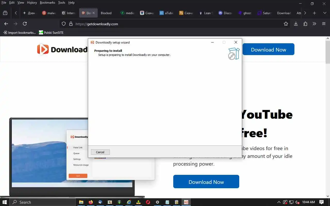Image resolution: width=330 pixels, height=206 pixels.
Task: Click the Download Now button in page header
Action: [268, 50]
